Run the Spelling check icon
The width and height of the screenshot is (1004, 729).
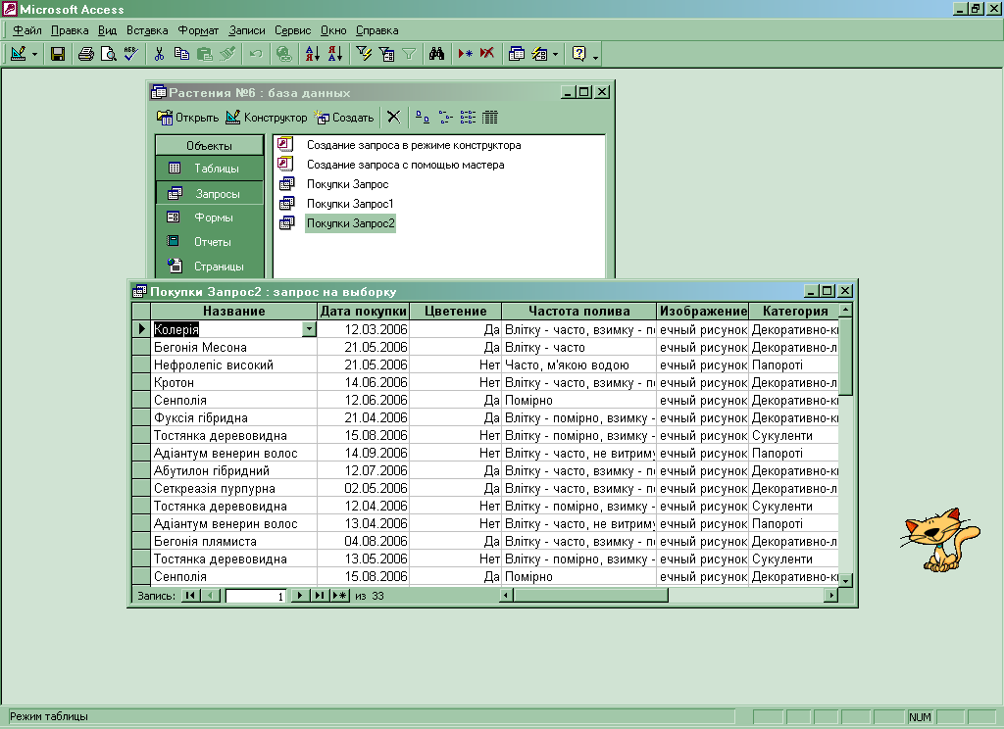tap(131, 54)
